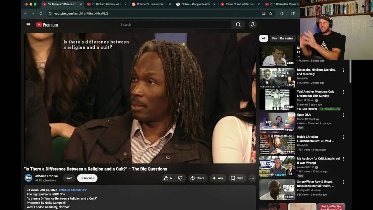This screenshot has height=210, width=373.
Task: Open options for Inside Christian Fundamentalism video
Action: pos(343,137)
